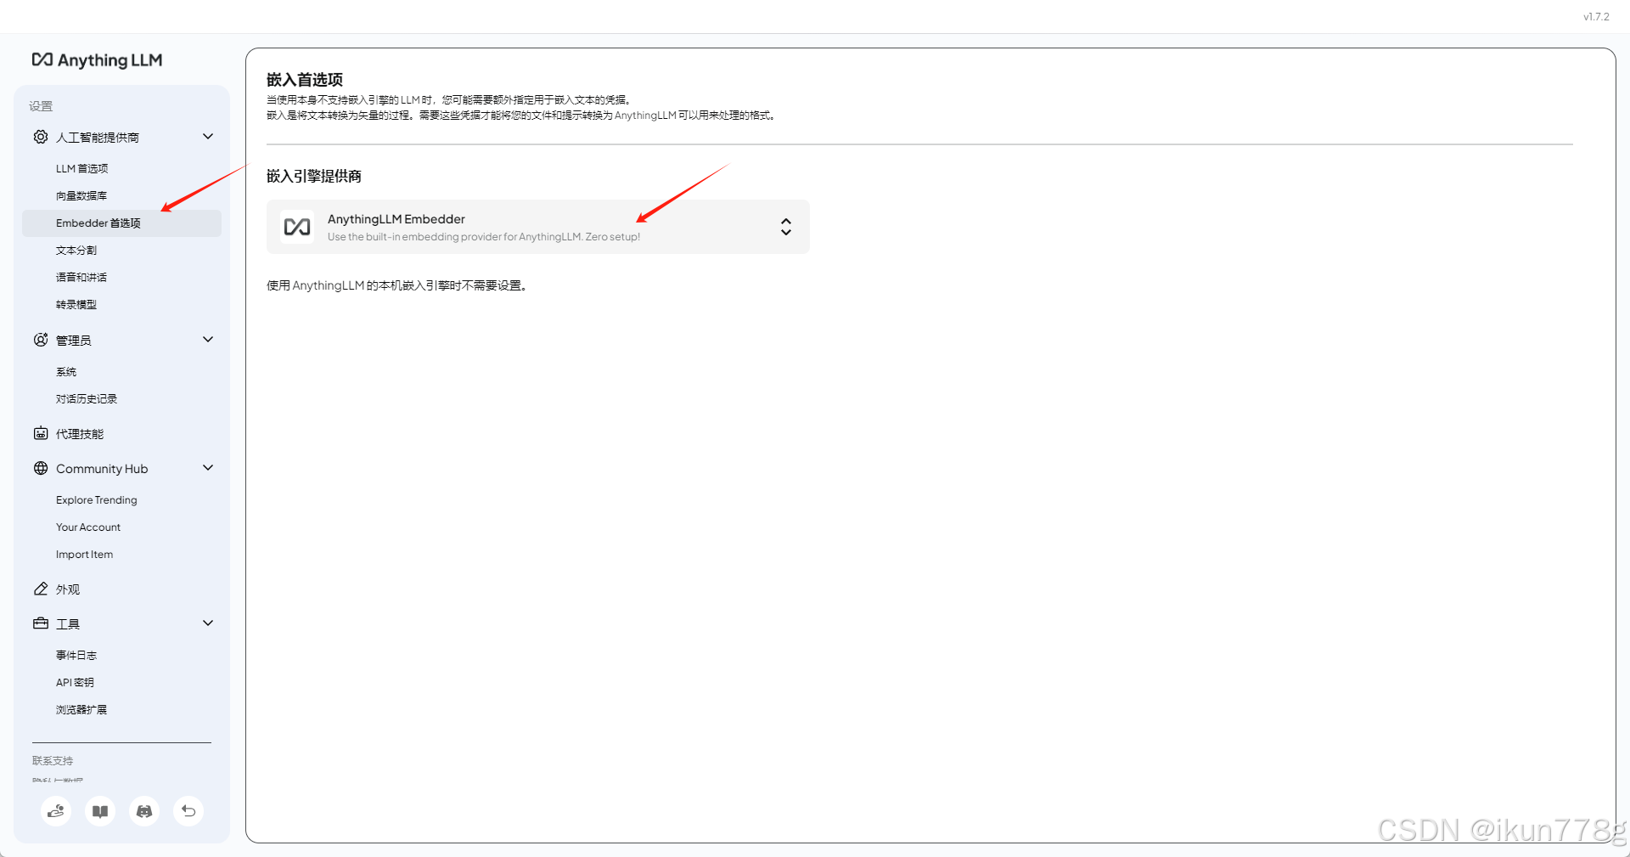
Task: Open the AnythingLLM Embedder provider dropdown
Action: (538, 227)
